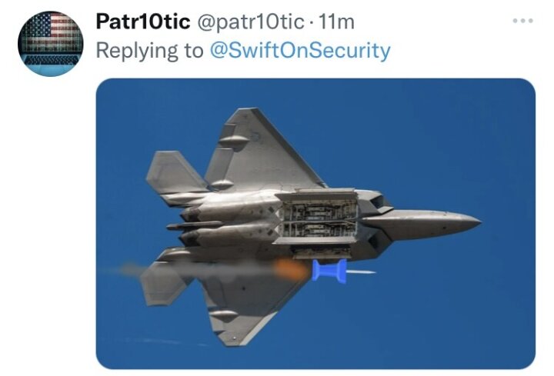Open Patr10tic's flag profile avatar

(51, 44)
